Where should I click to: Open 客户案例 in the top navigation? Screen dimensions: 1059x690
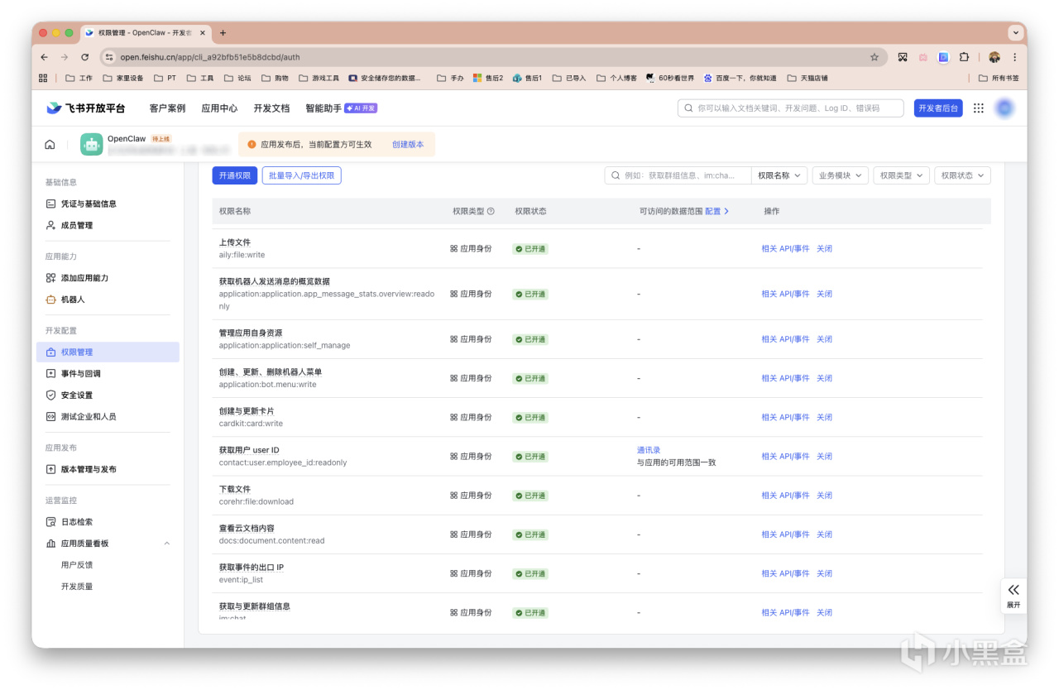(x=167, y=108)
